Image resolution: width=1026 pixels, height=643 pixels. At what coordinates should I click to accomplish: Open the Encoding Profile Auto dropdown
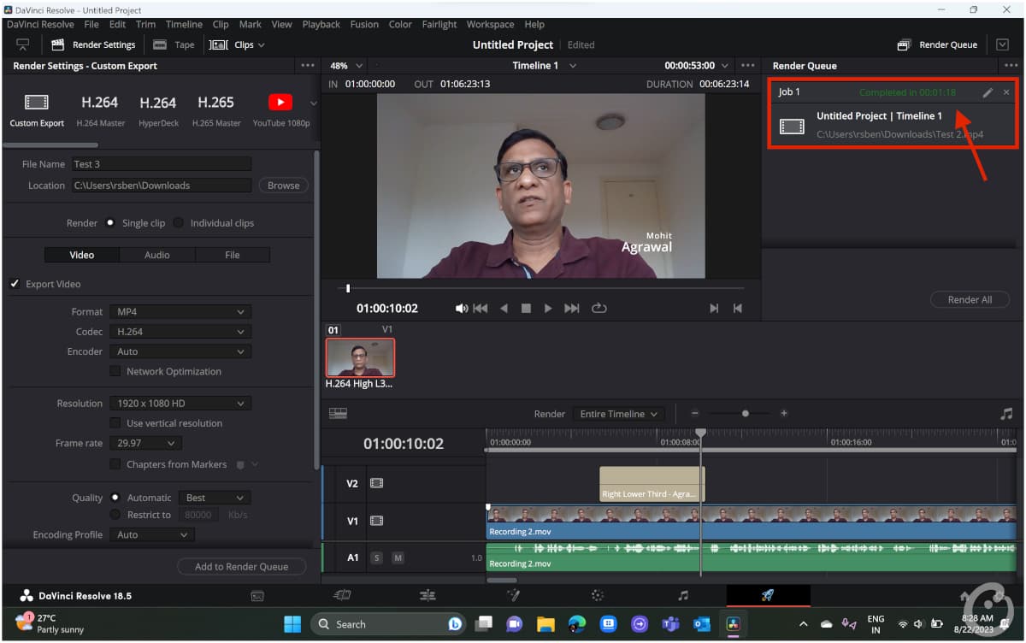152,534
